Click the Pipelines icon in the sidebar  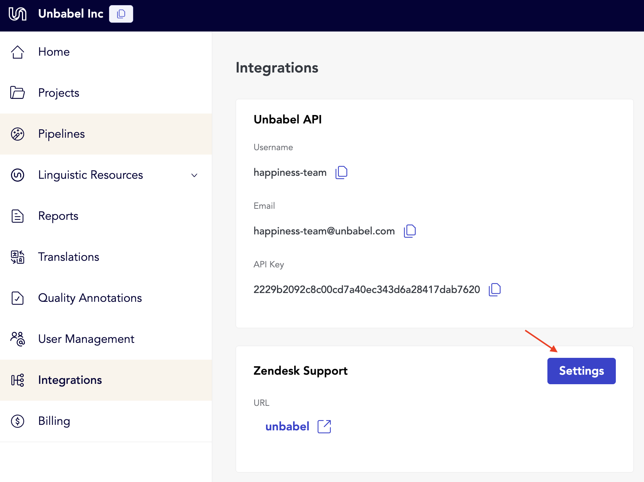point(18,134)
